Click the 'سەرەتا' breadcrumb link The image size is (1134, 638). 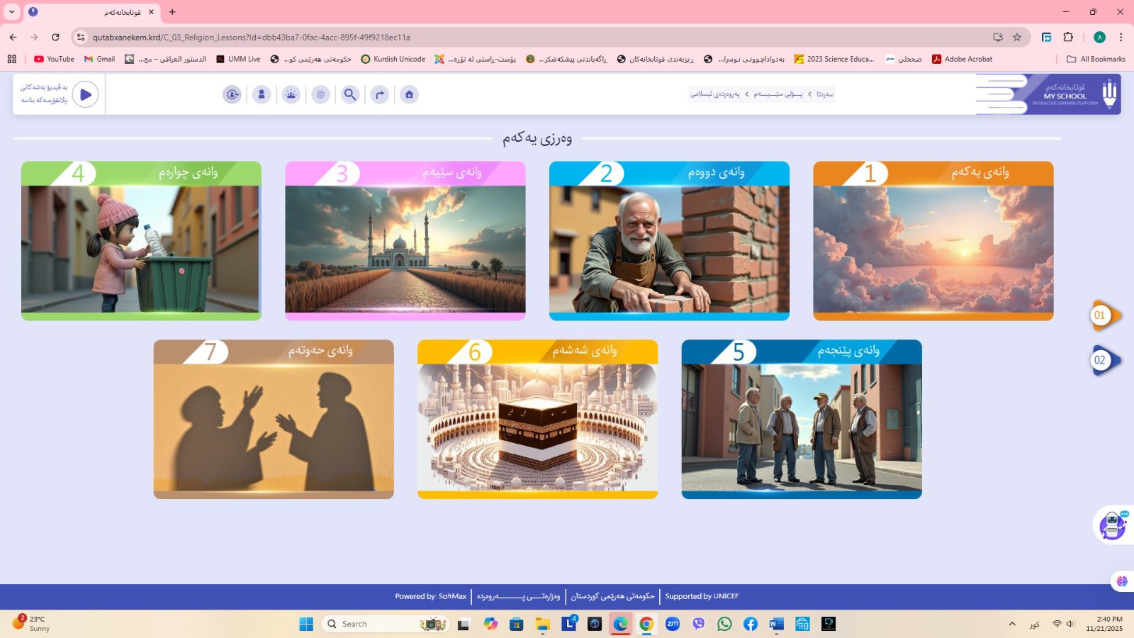[x=824, y=94]
